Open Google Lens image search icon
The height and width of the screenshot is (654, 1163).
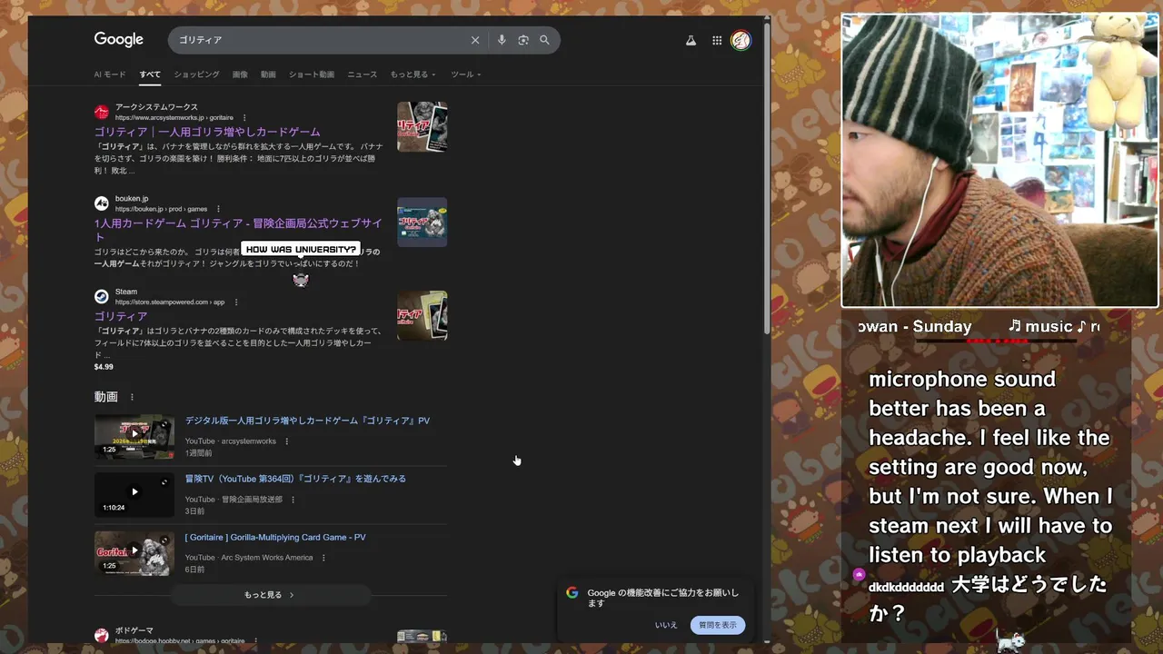coord(523,40)
